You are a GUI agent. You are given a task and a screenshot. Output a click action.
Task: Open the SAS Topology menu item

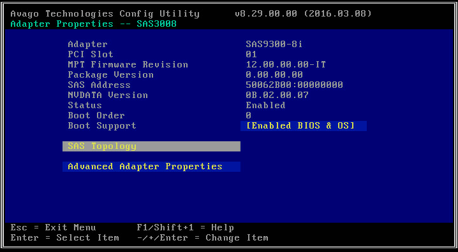click(151, 146)
